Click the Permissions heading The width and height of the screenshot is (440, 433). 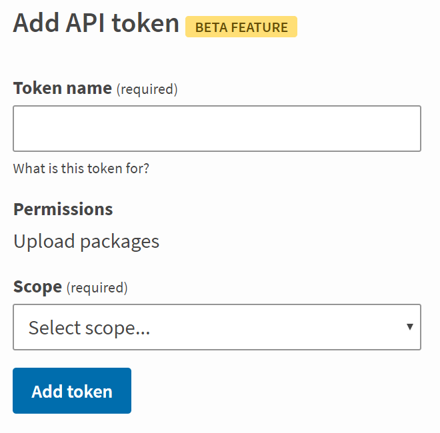pyautogui.click(x=63, y=209)
